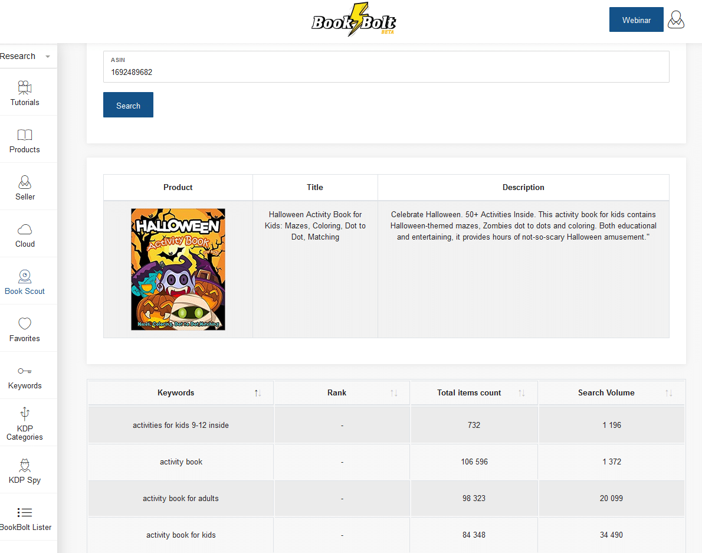
Task: Click the total items value 732
Action: click(x=474, y=426)
